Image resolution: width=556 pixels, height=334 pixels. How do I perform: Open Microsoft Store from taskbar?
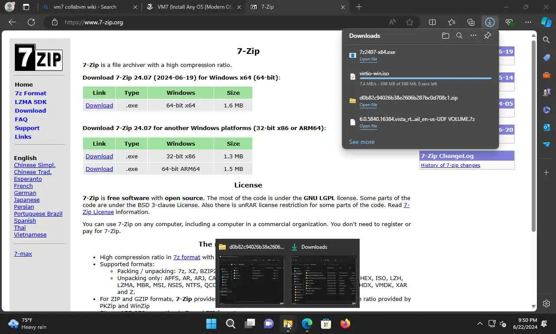click(x=326, y=324)
